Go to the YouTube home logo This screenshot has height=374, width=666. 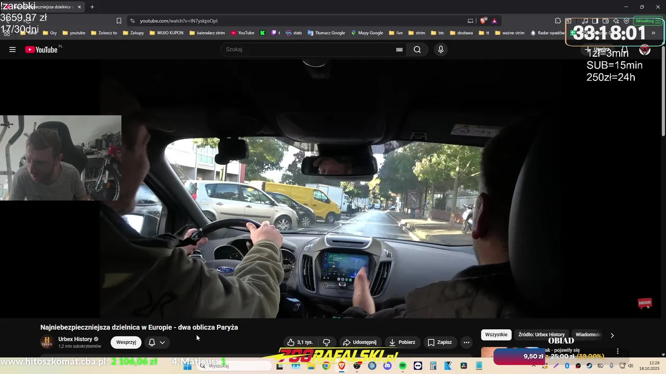[x=42, y=49]
